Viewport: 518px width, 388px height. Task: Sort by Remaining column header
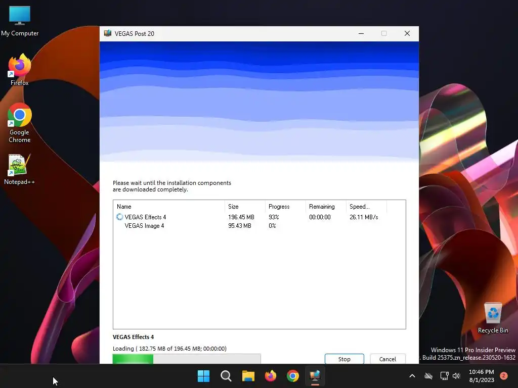[x=326, y=207]
